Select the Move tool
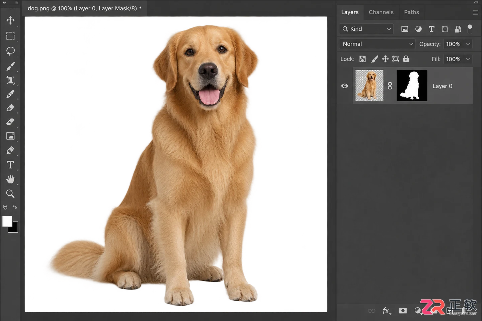Viewport: 482px width, 321px height. click(x=10, y=20)
